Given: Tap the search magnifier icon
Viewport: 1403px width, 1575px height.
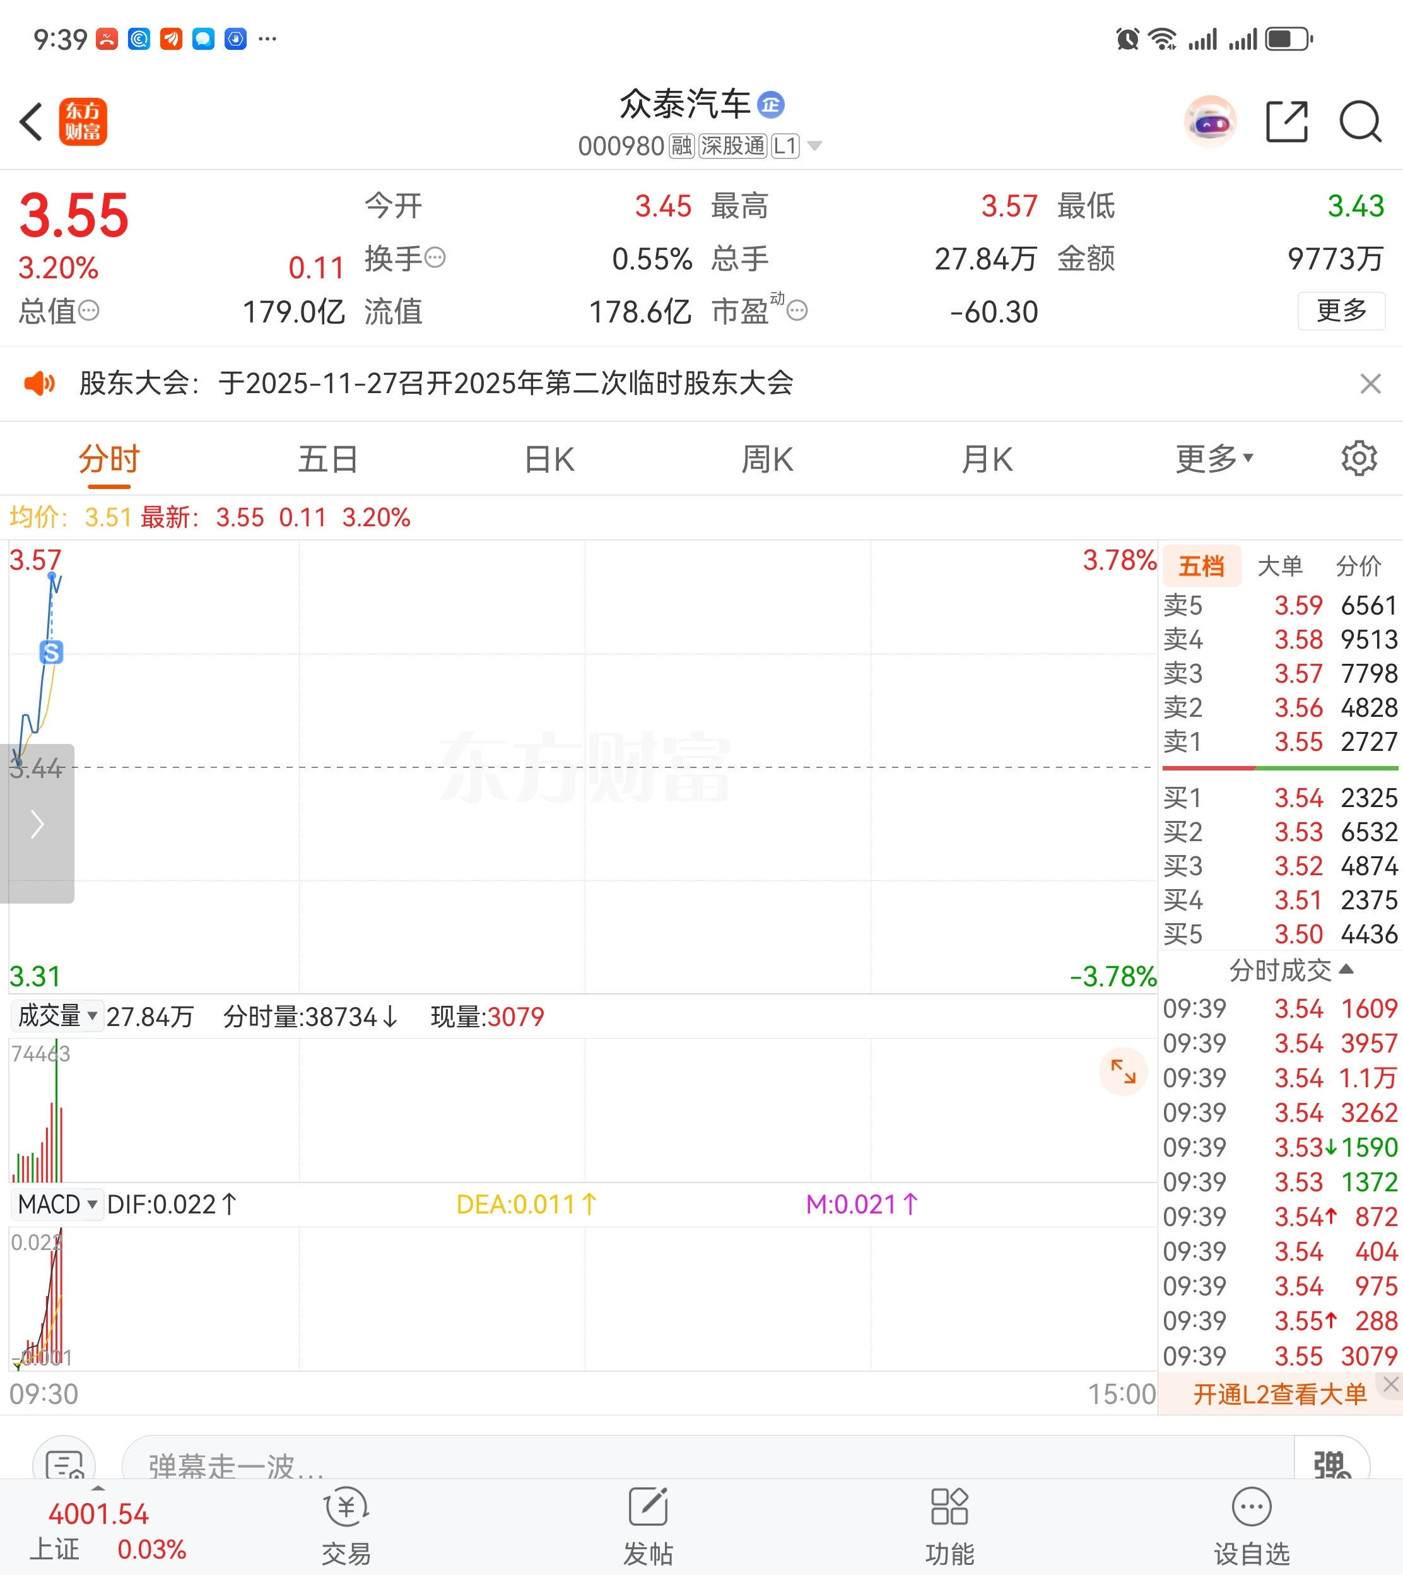Looking at the screenshot, I should (x=1360, y=122).
